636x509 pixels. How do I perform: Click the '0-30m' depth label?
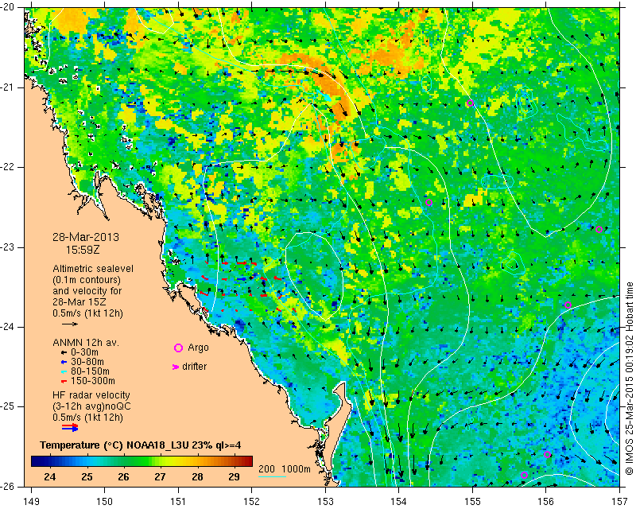(84, 352)
